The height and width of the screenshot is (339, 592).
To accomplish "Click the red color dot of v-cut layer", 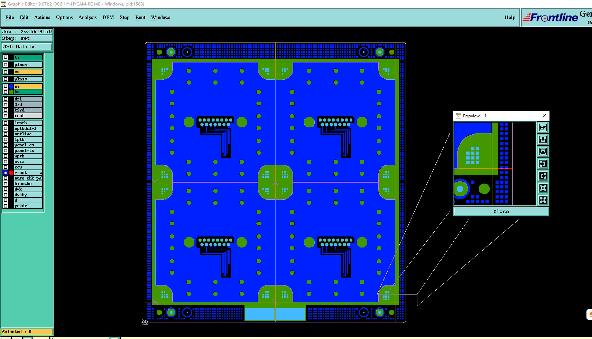I will click(11, 173).
